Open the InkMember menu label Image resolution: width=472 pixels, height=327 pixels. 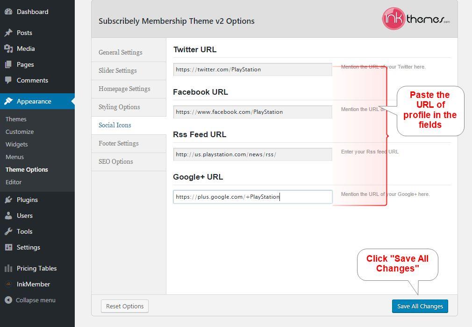tap(33, 284)
